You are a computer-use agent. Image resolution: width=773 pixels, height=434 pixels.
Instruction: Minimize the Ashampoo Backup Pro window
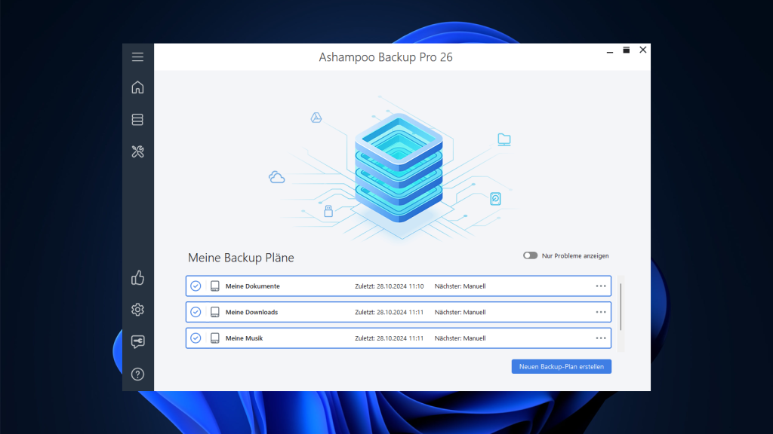click(610, 50)
